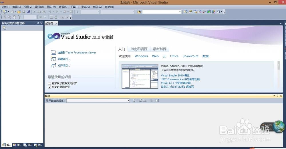Click the 打开项目... Open Project link

click(x=64, y=66)
